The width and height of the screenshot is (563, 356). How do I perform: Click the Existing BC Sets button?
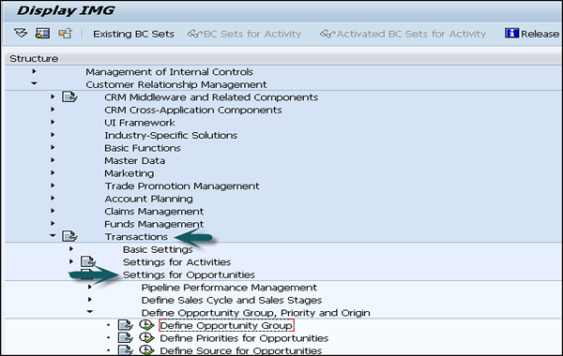click(x=133, y=34)
